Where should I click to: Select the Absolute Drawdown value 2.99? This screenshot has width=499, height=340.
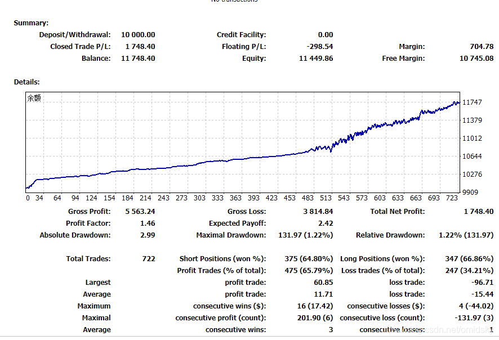point(148,235)
